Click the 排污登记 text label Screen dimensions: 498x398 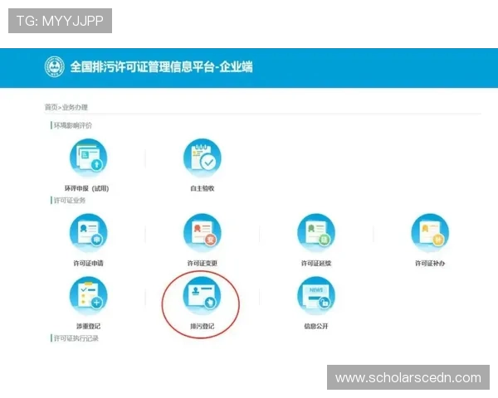(203, 326)
